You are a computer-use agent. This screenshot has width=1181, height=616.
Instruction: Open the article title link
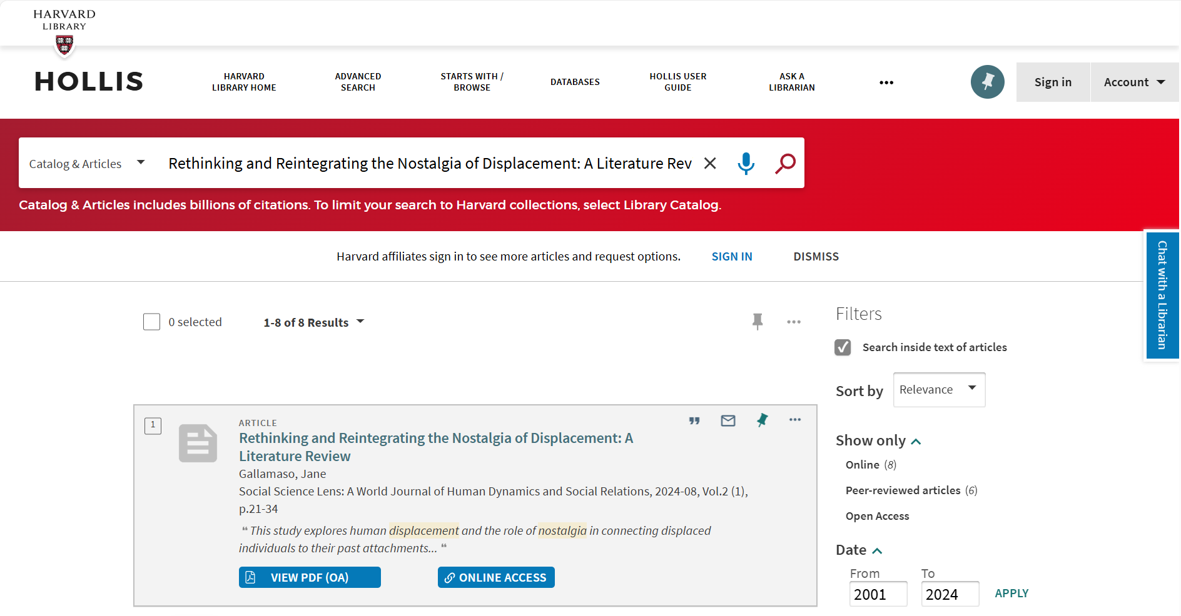(436, 447)
